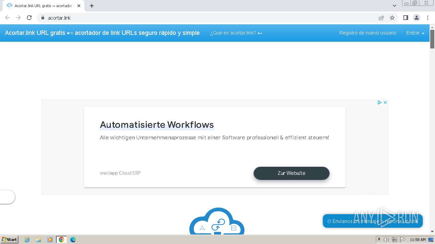Select Chrome in the taskbar
Image resolution: width=435 pixels, height=244 pixels.
tap(62, 240)
